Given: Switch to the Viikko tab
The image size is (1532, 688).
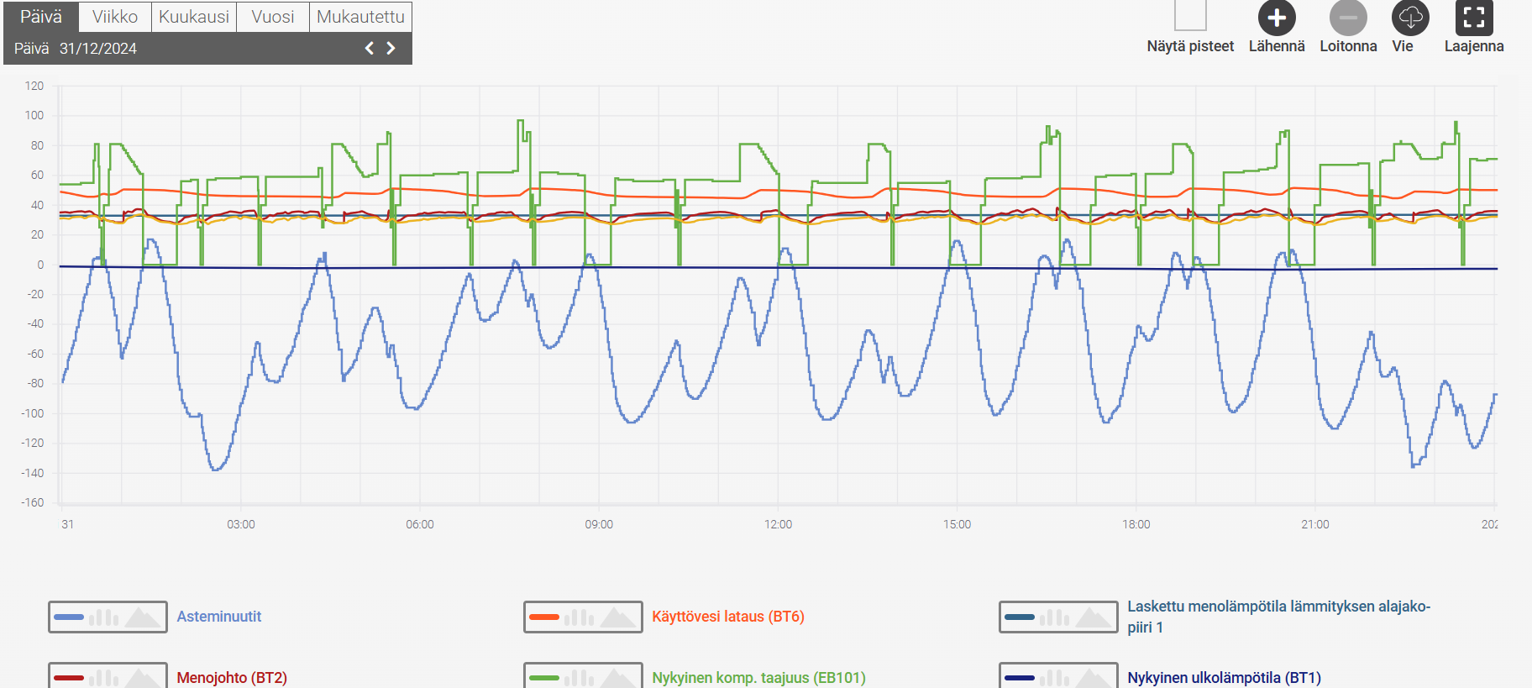Looking at the screenshot, I should [x=115, y=17].
